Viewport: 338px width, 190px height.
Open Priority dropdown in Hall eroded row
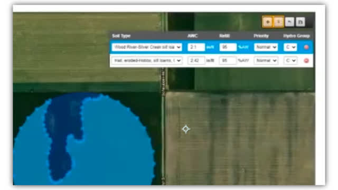(x=266, y=61)
